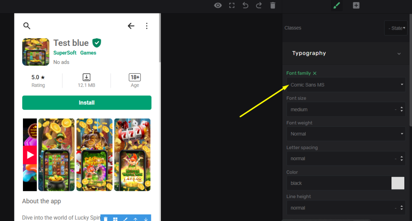Open the Font weight dropdown
This screenshot has width=412, height=221.
coord(346,134)
